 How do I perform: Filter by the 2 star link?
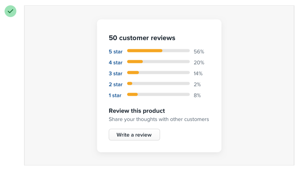116,84
